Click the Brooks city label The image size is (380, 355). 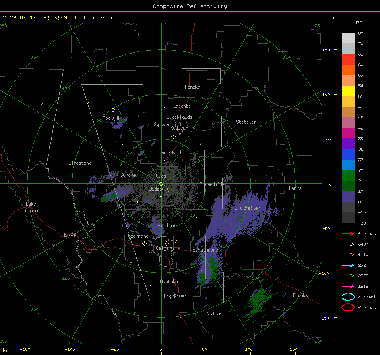pyautogui.click(x=300, y=295)
